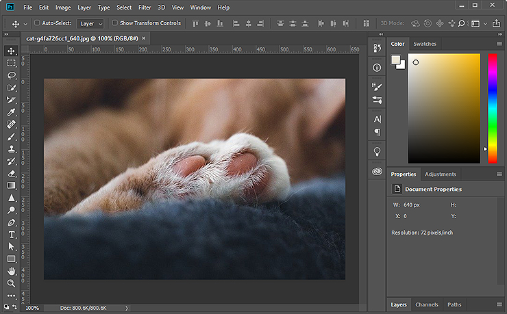Select the Move tool in the toolbar
The width and height of the screenshot is (507, 314).
tap(12, 51)
